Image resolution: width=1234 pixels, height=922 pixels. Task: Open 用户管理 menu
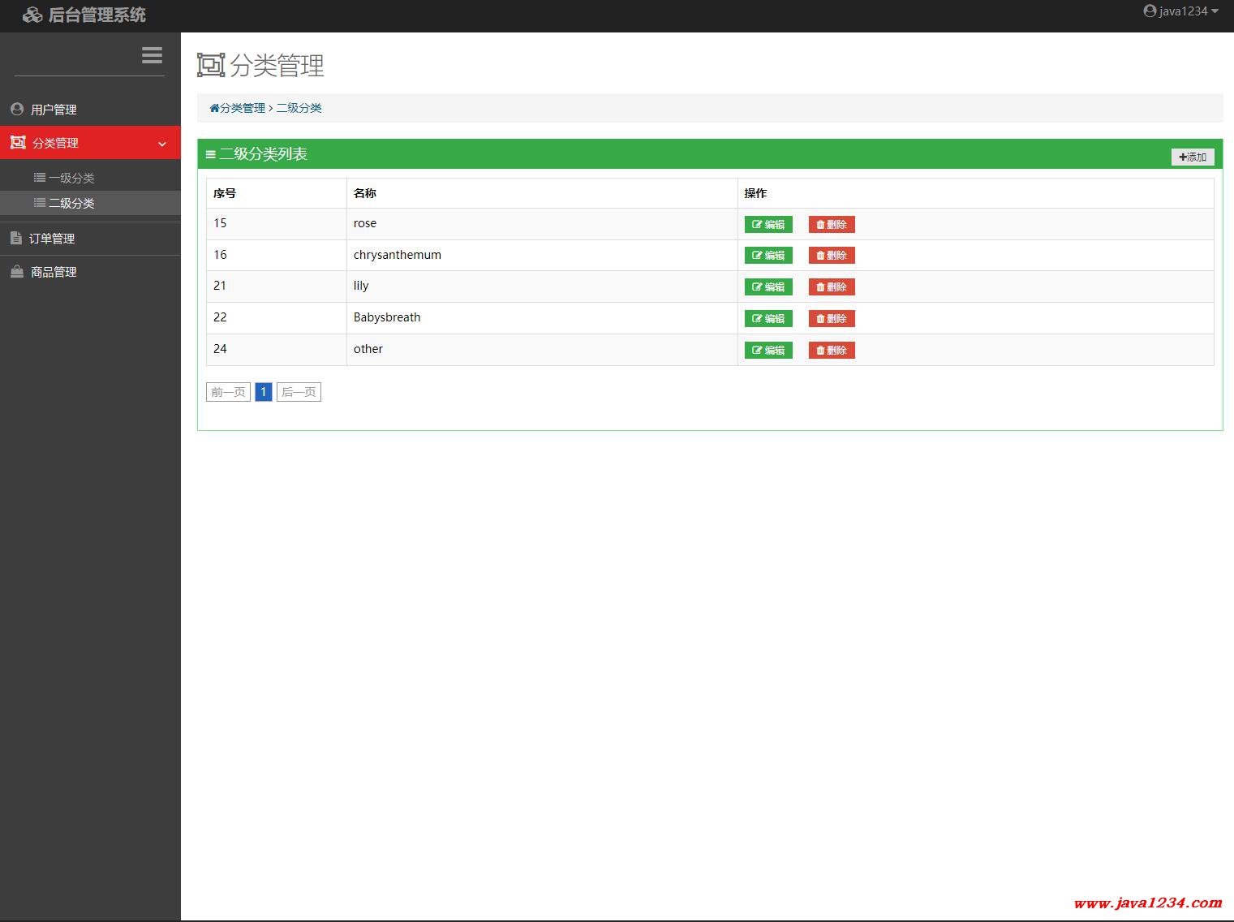click(90, 110)
